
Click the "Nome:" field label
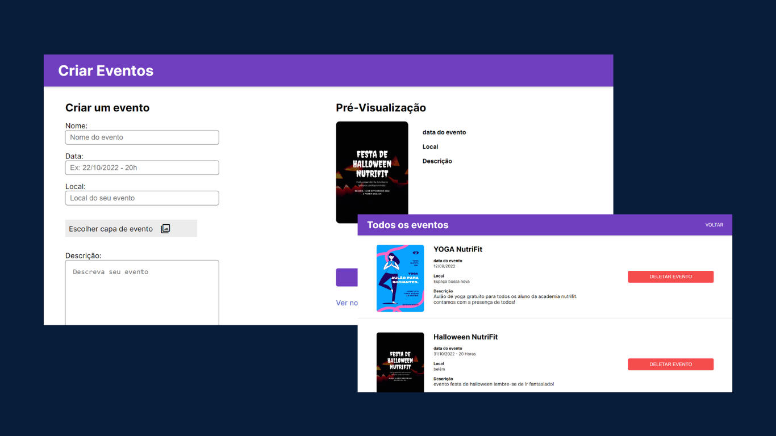coord(76,126)
